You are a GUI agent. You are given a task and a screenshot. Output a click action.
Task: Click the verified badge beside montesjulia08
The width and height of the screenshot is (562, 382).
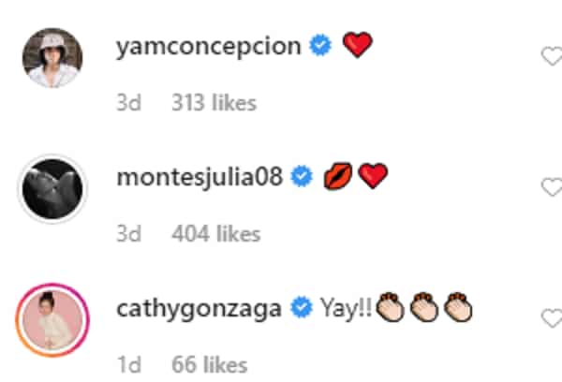point(302,176)
